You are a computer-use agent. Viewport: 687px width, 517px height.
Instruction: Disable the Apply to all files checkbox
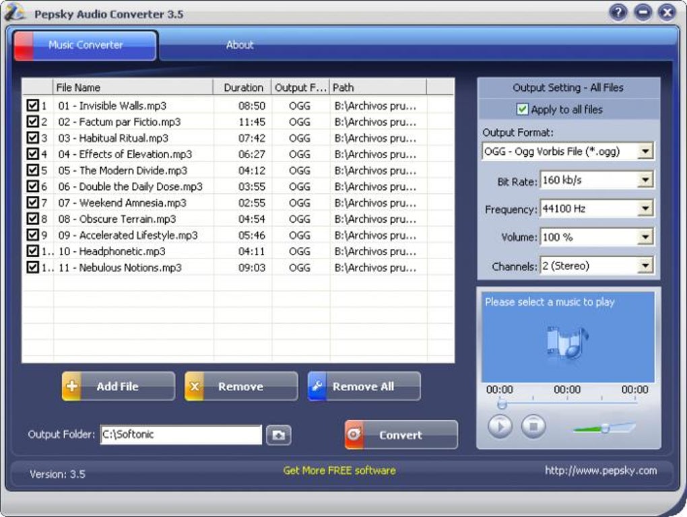pos(522,109)
